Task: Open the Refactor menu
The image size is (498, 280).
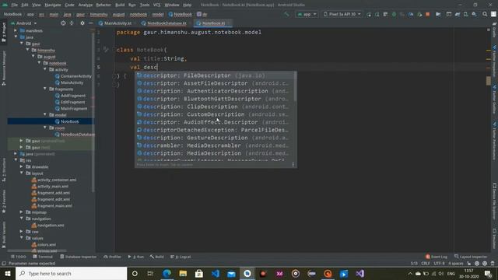Action: pos(103,5)
